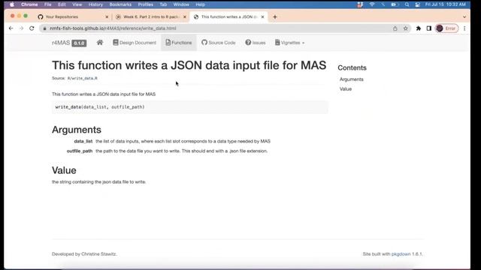Click the r4MAS brand title
Image resolution: width=481 pixels, height=270 pixels.
(x=61, y=43)
